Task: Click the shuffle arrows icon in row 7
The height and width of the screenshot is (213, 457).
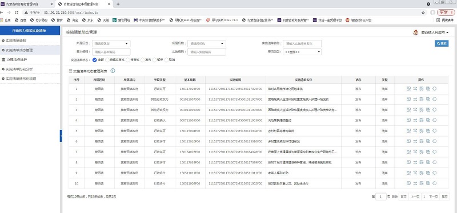Action: point(415,151)
